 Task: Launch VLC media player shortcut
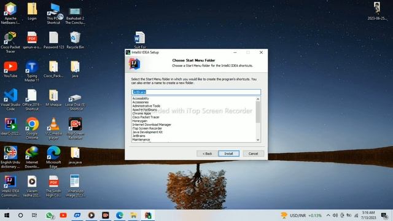(53, 128)
